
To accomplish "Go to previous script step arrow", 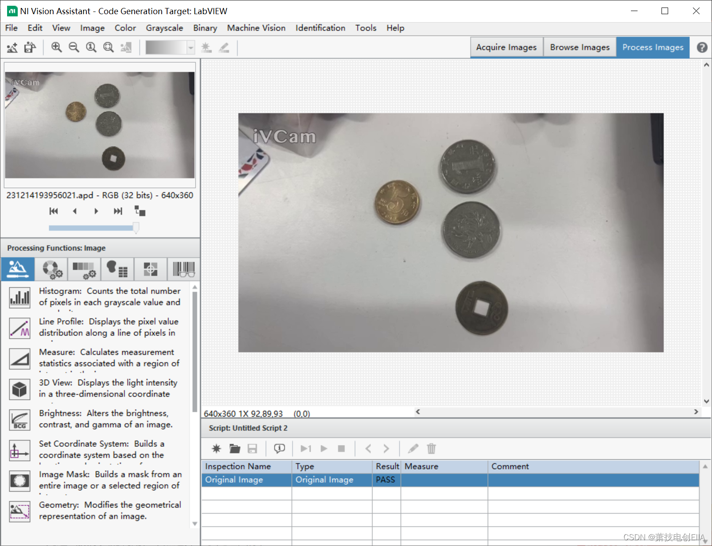I will [x=368, y=449].
